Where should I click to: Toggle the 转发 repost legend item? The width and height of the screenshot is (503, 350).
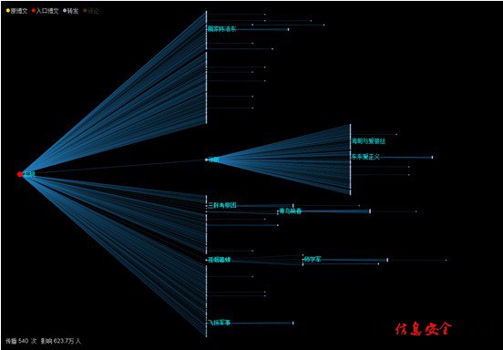coord(70,11)
